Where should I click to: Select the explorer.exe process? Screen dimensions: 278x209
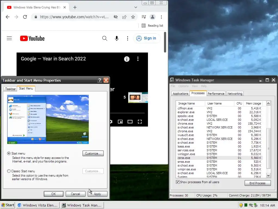click(219, 112)
